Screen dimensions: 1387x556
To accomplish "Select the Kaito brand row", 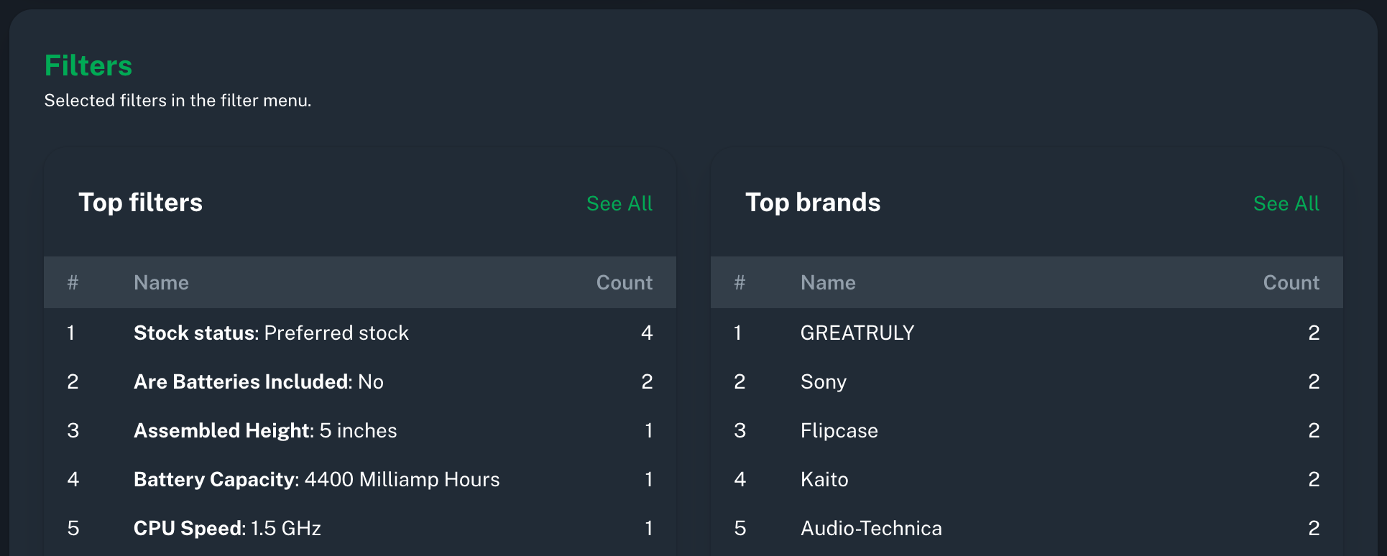I will coord(824,480).
